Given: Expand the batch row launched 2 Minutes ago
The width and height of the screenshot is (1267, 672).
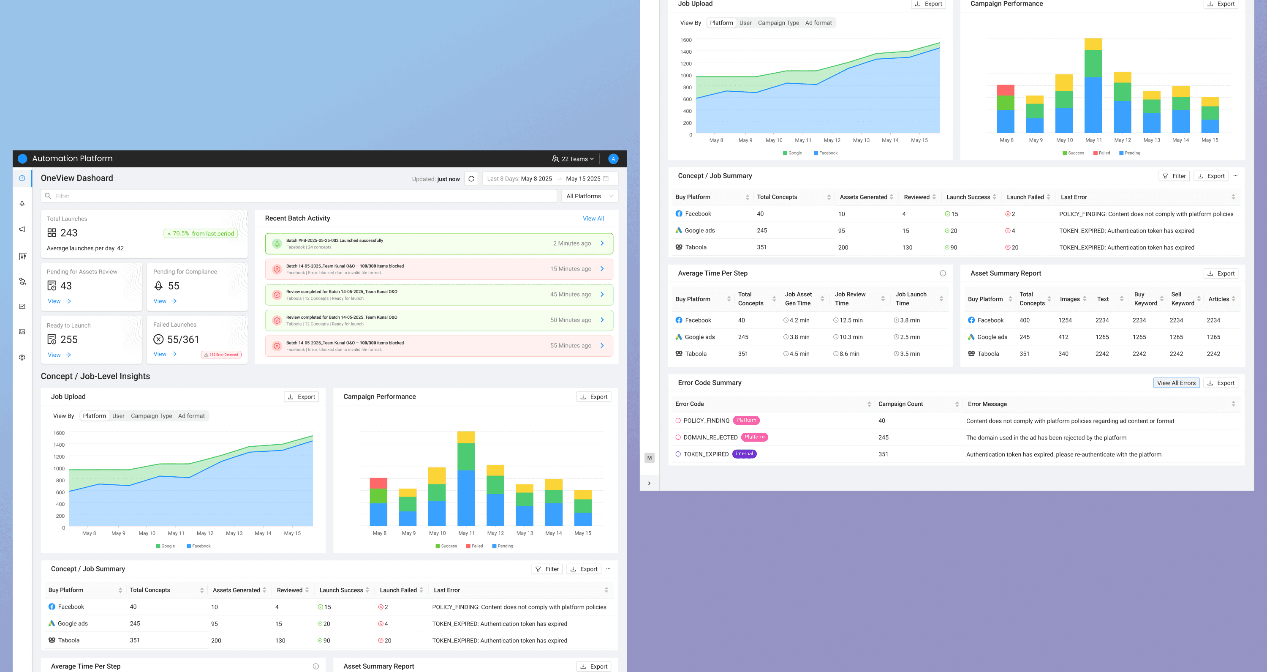Looking at the screenshot, I should [x=602, y=243].
